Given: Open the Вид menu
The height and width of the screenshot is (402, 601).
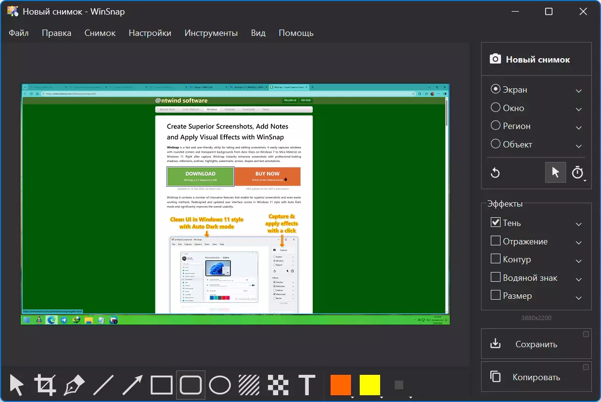Looking at the screenshot, I should pos(258,33).
